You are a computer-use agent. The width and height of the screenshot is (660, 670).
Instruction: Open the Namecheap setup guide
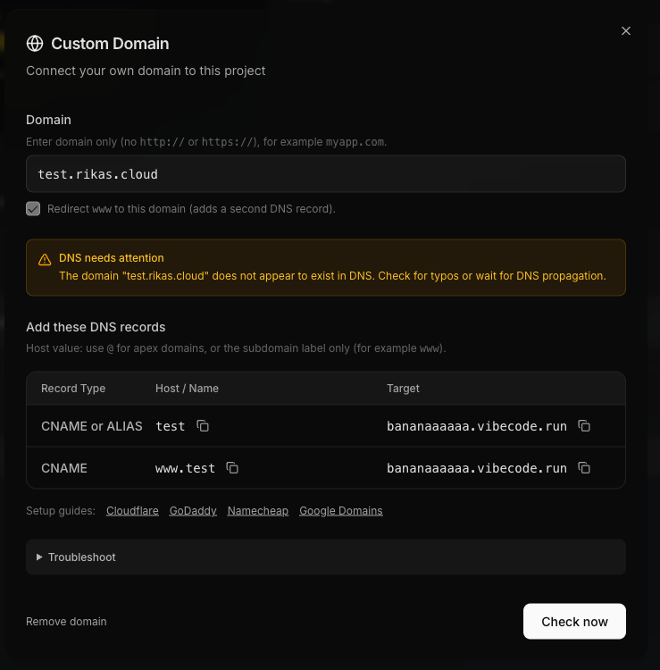(258, 511)
